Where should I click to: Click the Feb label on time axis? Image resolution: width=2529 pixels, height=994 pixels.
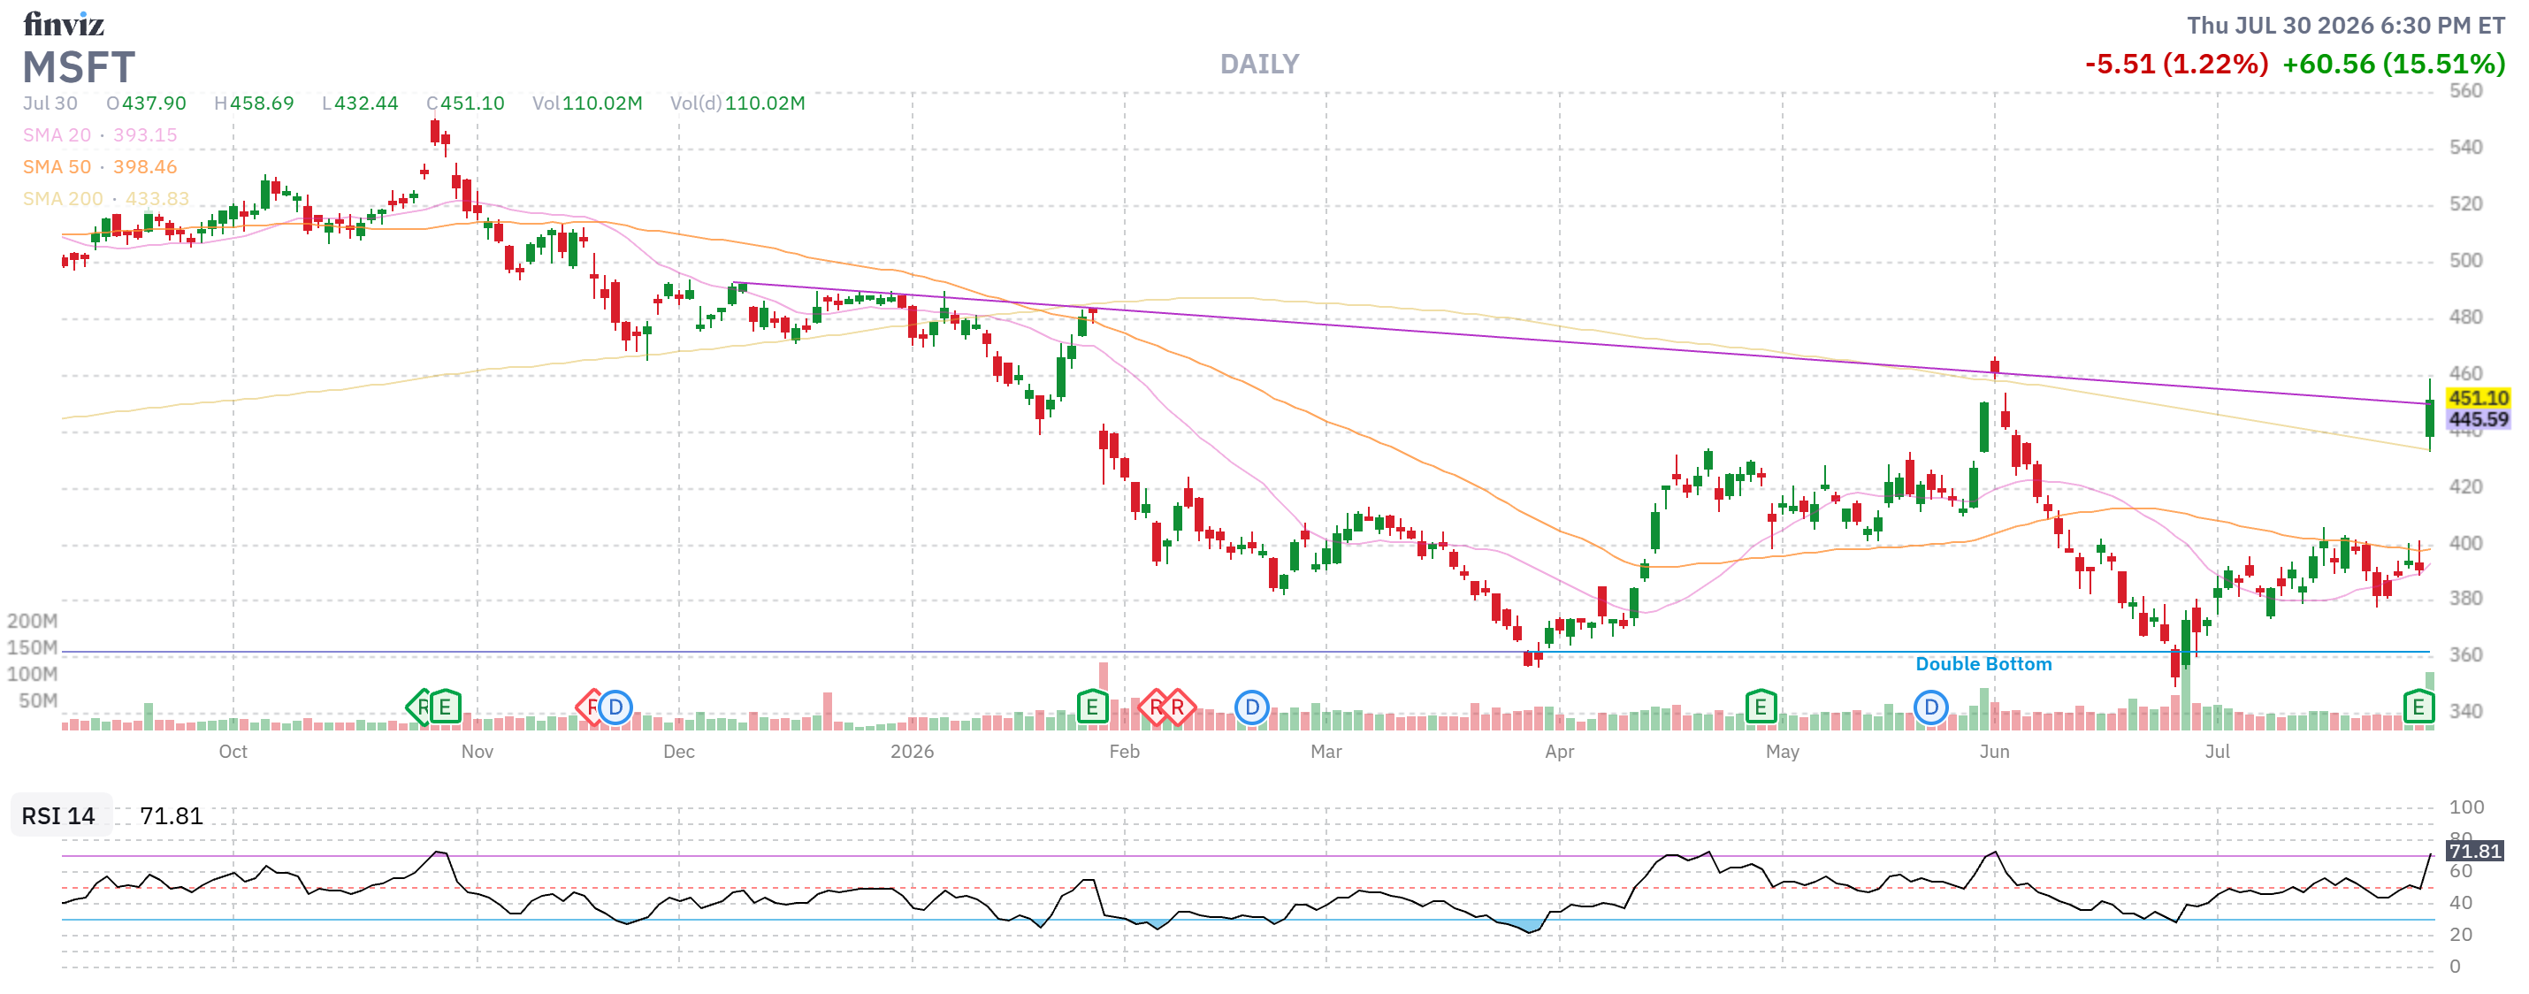pyautogui.click(x=1124, y=752)
